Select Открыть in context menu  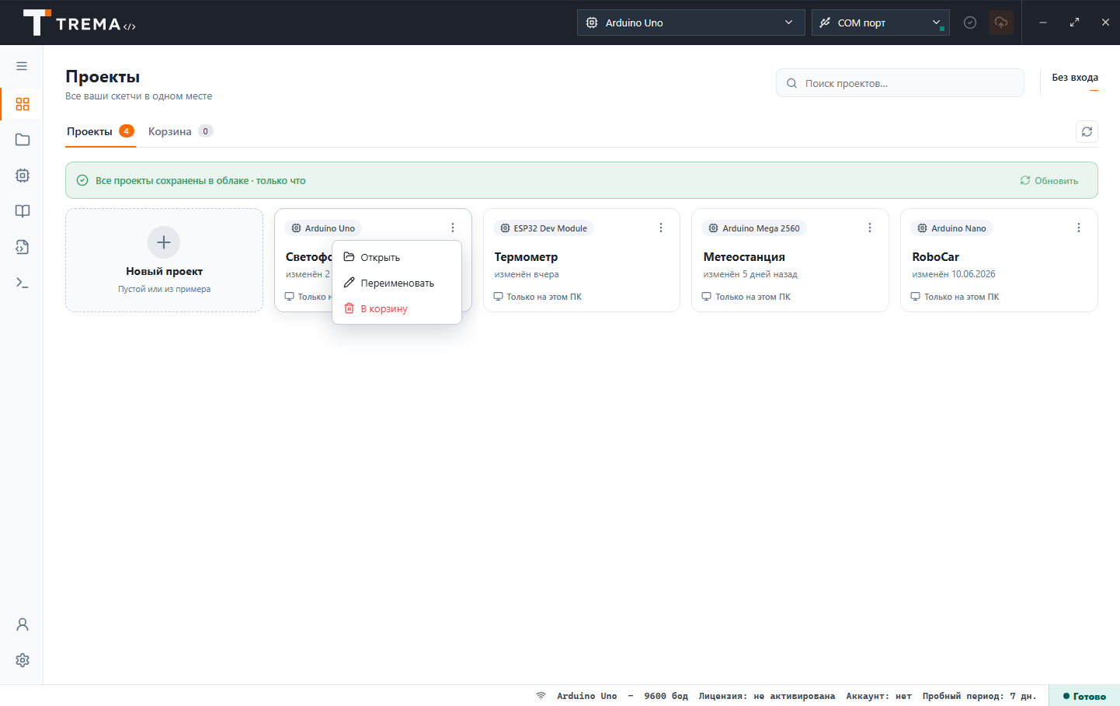coord(397,257)
